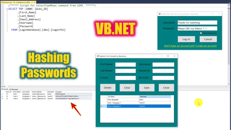231x130 pixels.
Task: Close the Register Form window
Action: (174, 56)
